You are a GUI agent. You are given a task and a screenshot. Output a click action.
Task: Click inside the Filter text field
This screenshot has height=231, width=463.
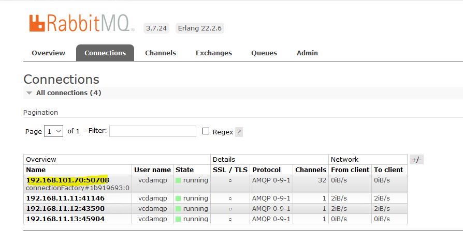click(152, 131)
